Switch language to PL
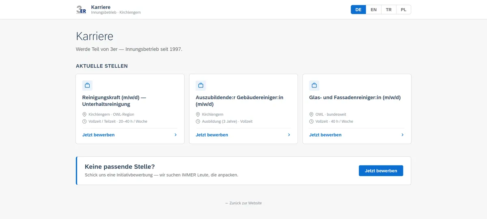The height and width of the screenshot is (219, 487). pyautogui.click(x=403, y=10)
